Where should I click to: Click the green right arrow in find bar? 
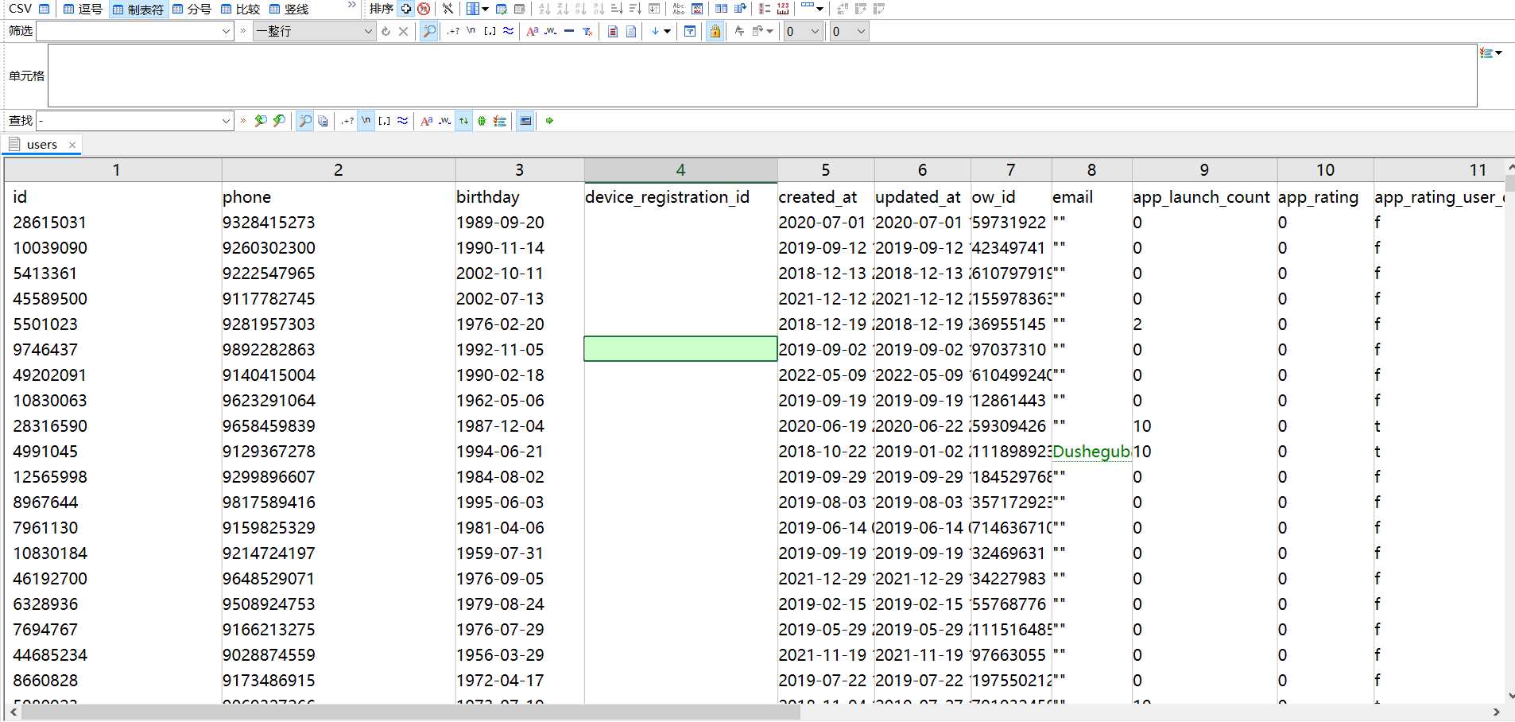click(549, 121)
